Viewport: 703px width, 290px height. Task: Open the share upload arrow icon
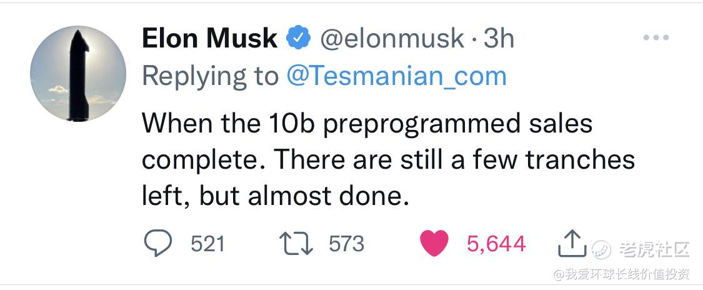pyautogui.click(x=572, y=243)
